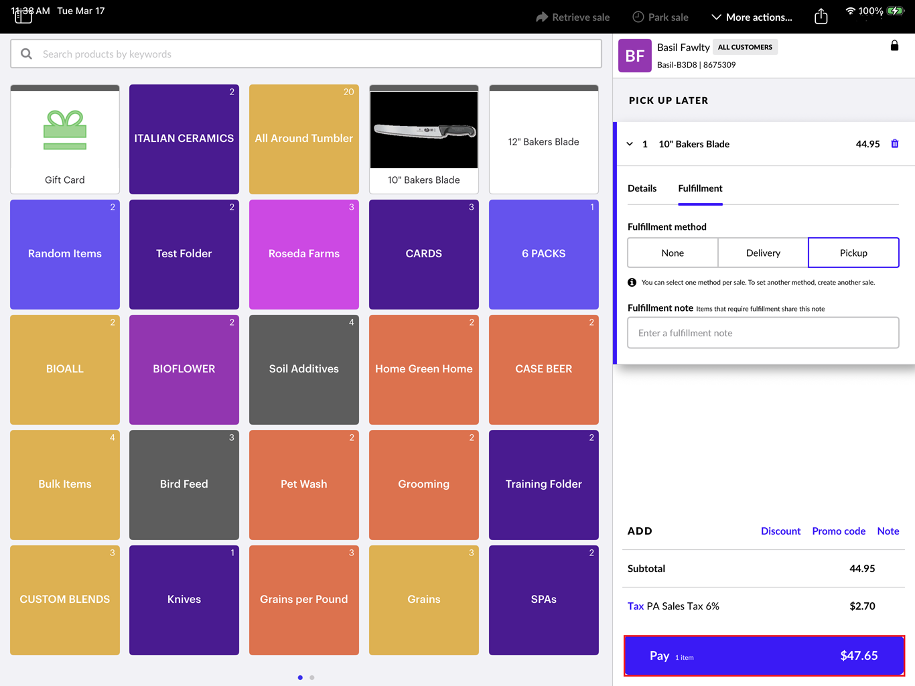This screenshot has width=915, height=686.
Task: Click the ALL CUSTOMERS badge
Action: [x=745, y=47]
